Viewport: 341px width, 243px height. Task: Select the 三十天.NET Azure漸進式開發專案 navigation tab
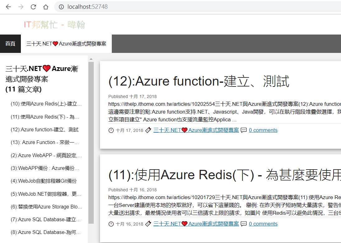coord(66,44)
